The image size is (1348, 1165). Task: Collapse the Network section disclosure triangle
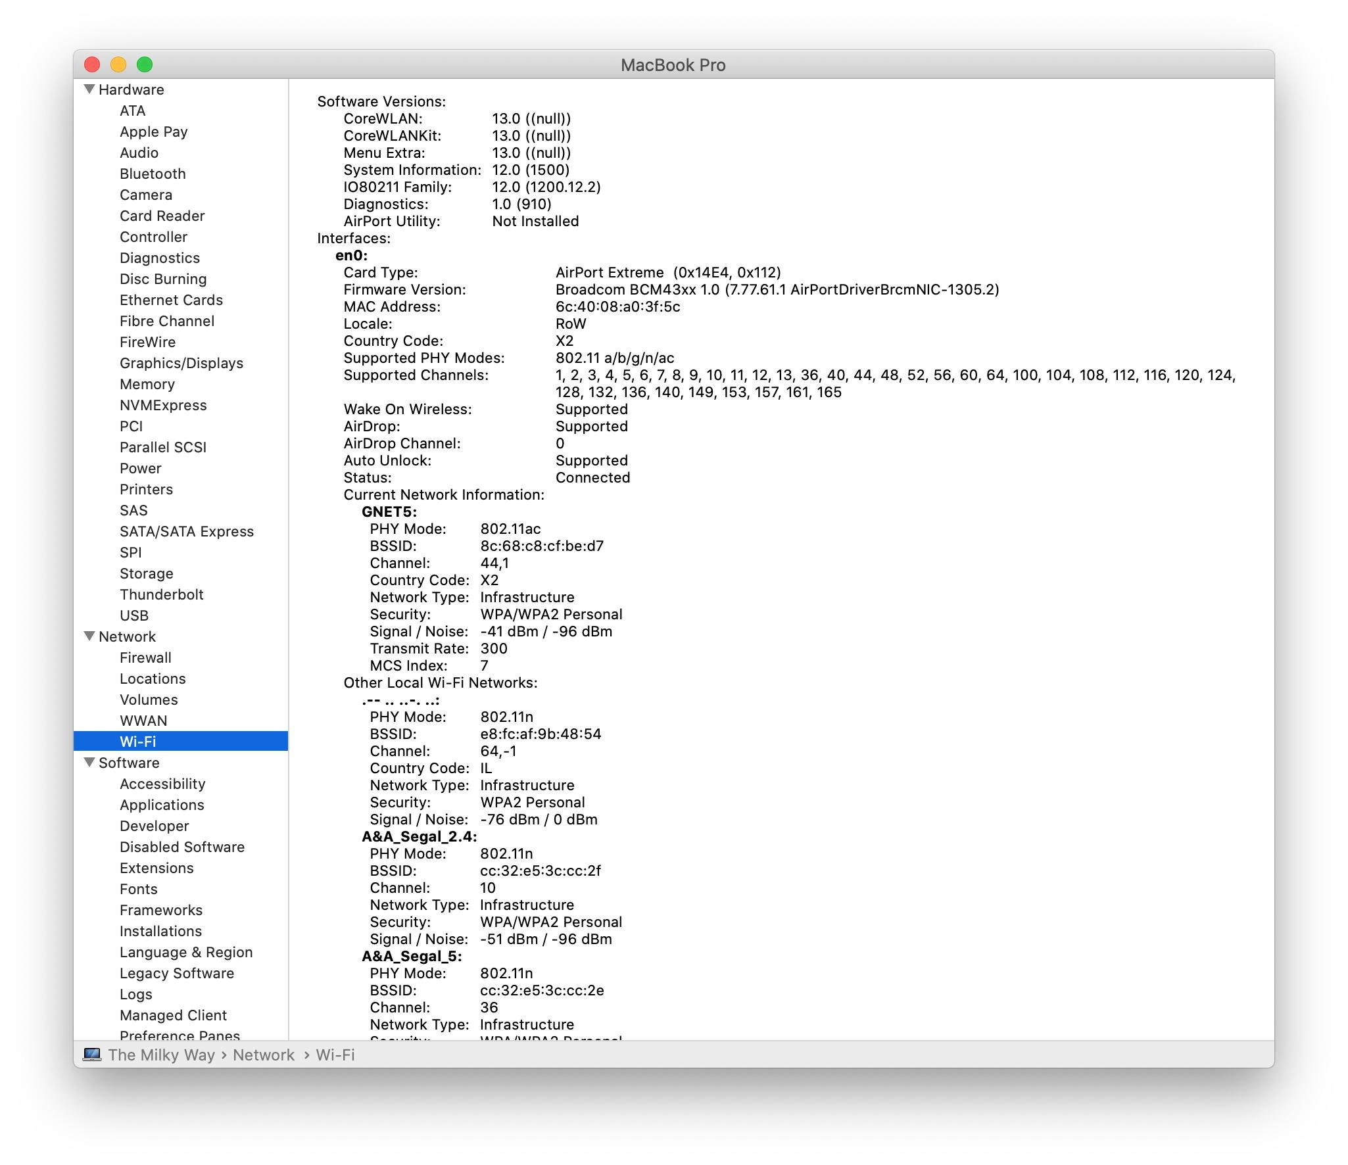click(x=89, y=636)
